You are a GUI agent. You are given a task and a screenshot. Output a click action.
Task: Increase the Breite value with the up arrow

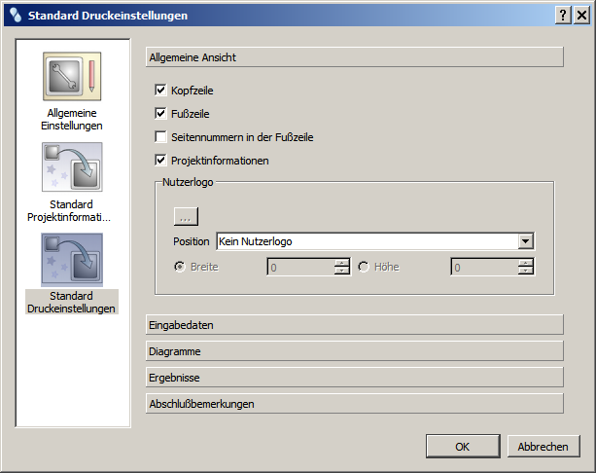click(342, 263)
